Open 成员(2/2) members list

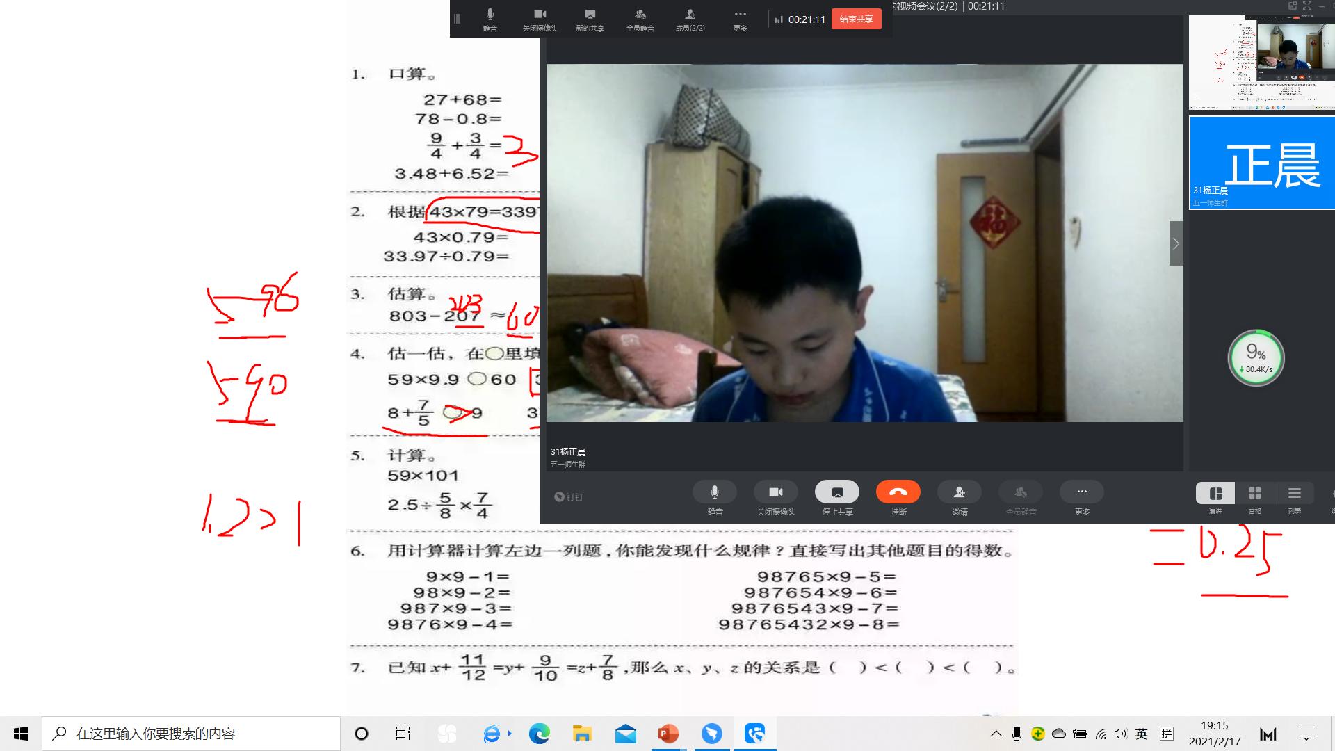(690, 18)
